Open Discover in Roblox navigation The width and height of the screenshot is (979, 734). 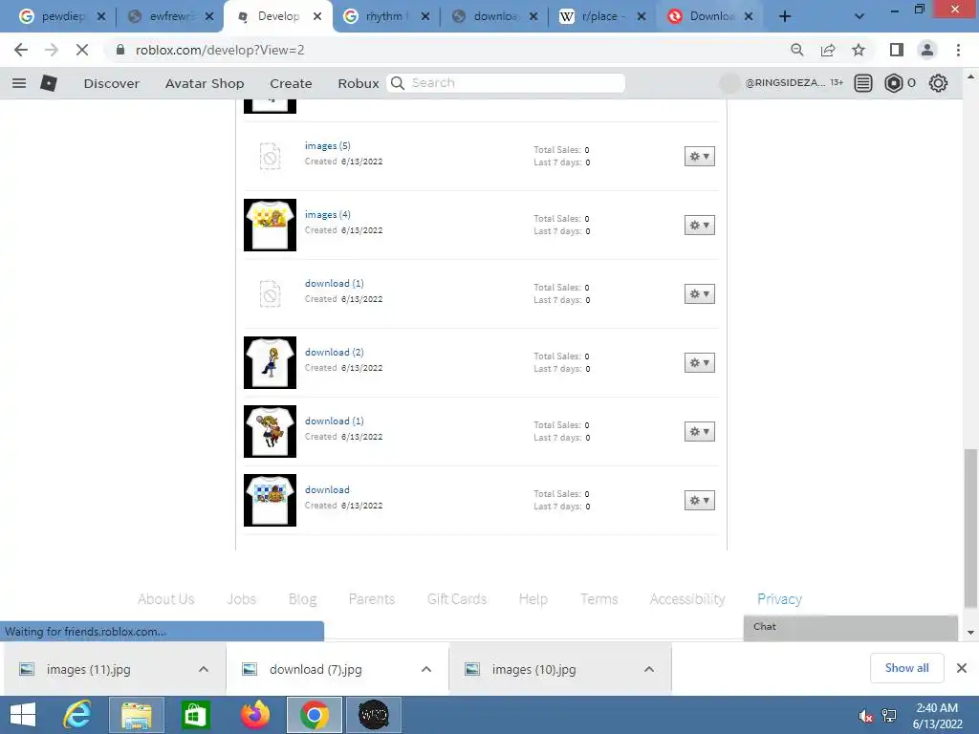[x=112, y=84]
